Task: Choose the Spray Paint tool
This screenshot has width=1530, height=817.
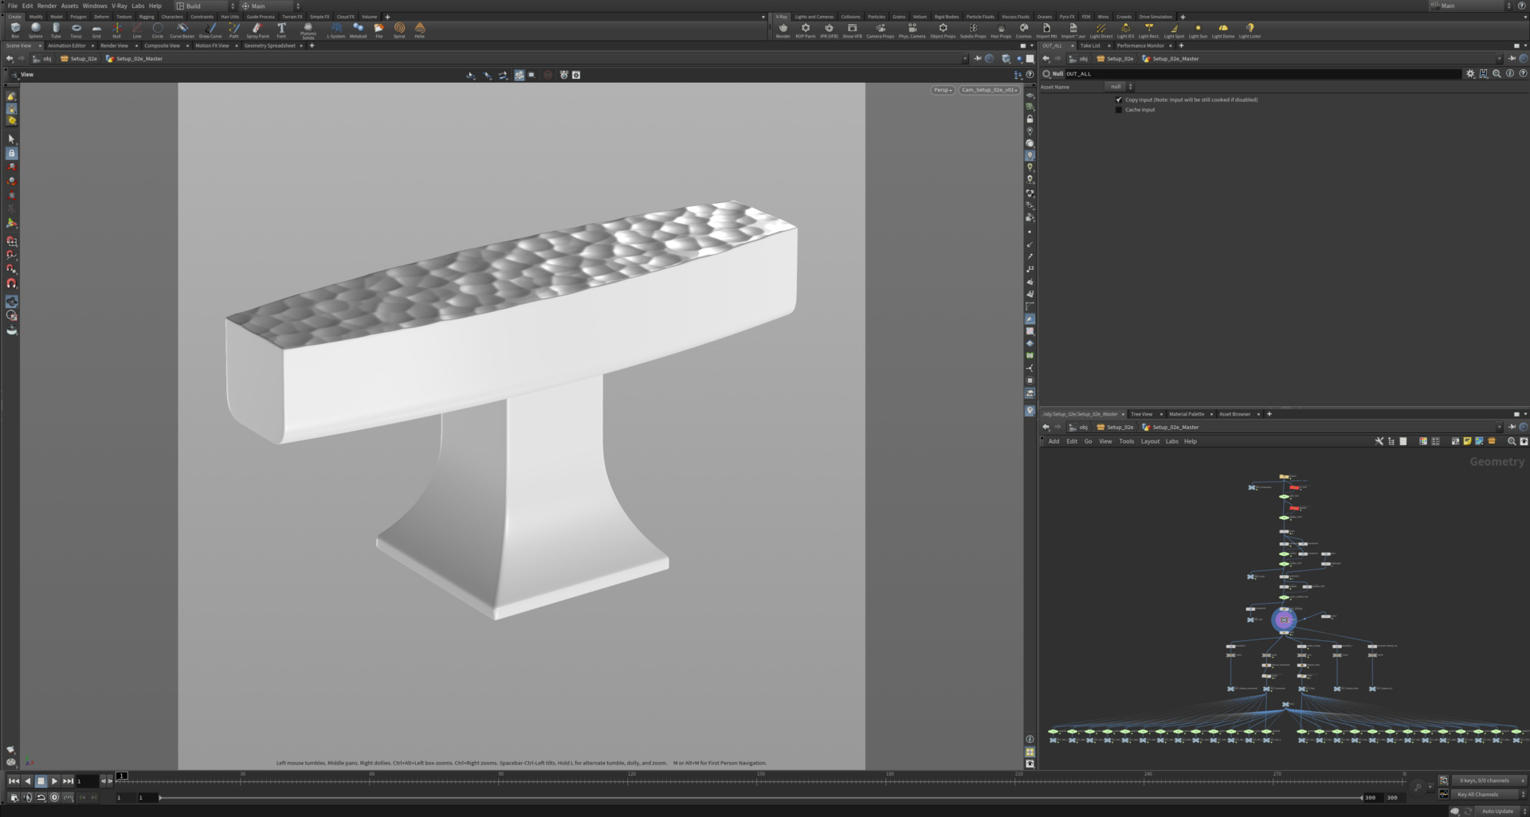Action: tap(257, 30)
